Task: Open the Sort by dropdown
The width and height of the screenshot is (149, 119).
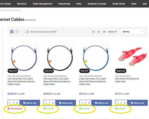Action: point(133,32)
